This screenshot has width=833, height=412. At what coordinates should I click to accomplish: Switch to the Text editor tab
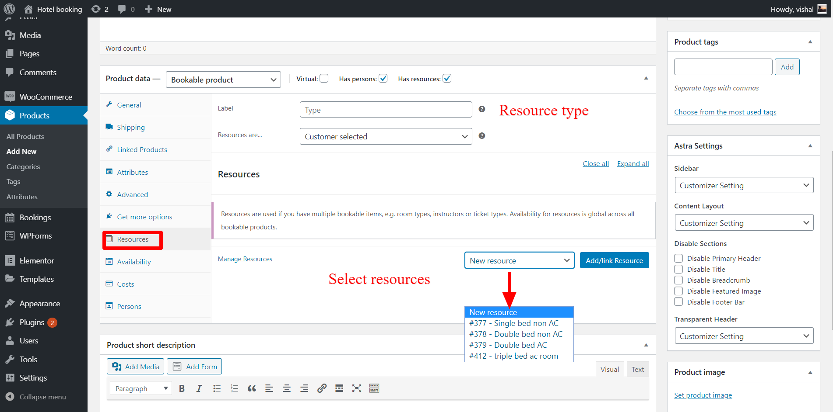pos(638,369)
